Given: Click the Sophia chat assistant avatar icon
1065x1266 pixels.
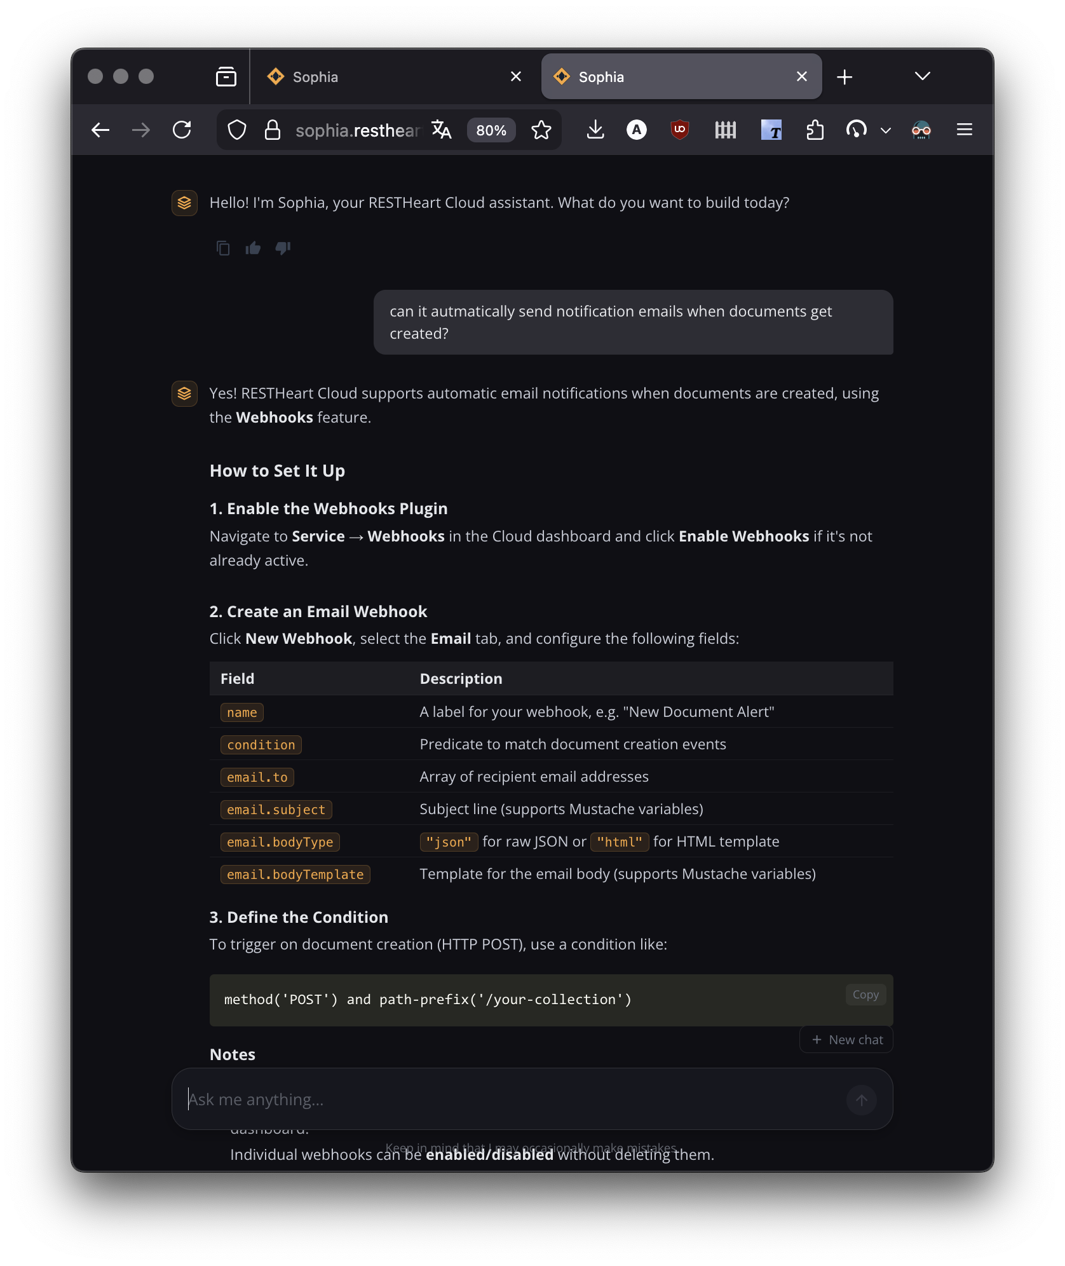Looking at the screenshot, I should (184, 203).
